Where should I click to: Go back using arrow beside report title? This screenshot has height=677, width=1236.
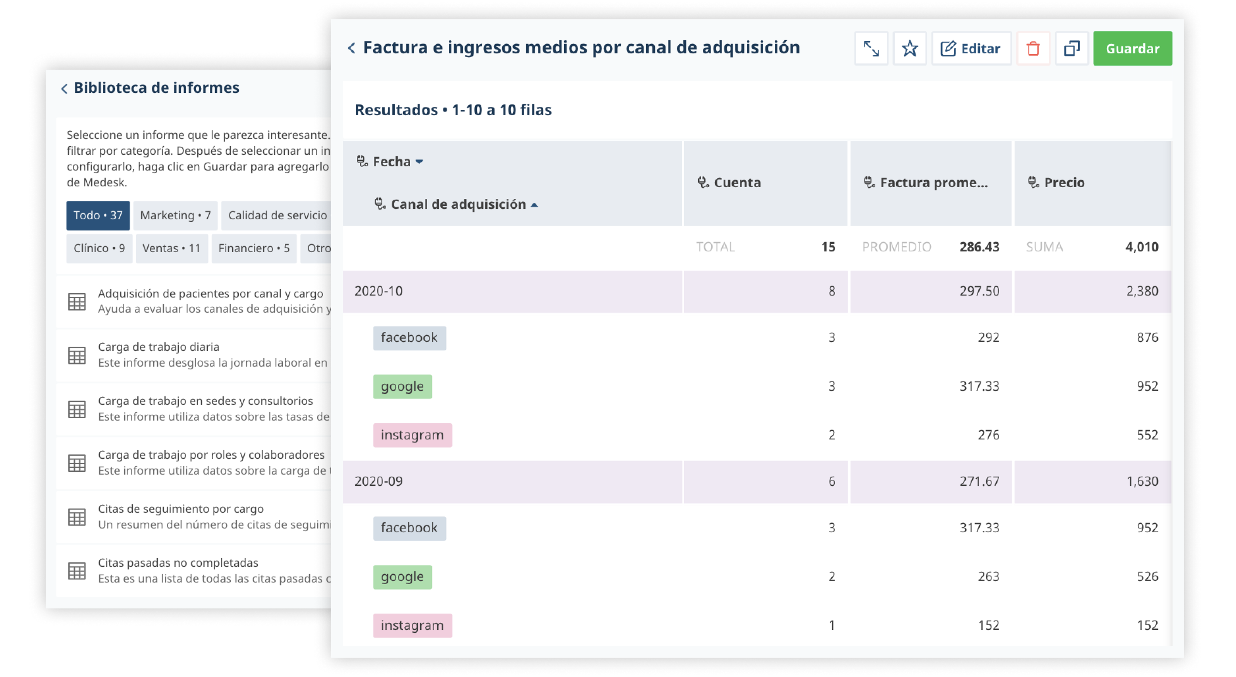point(352,48)
